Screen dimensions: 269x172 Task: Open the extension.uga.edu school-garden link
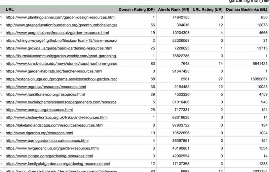click(62, 79)
